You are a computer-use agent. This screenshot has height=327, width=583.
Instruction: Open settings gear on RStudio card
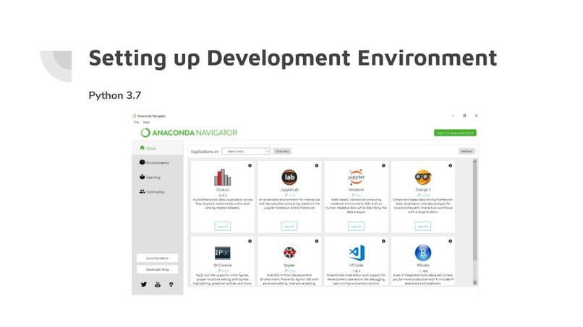(x=450, y=241)
